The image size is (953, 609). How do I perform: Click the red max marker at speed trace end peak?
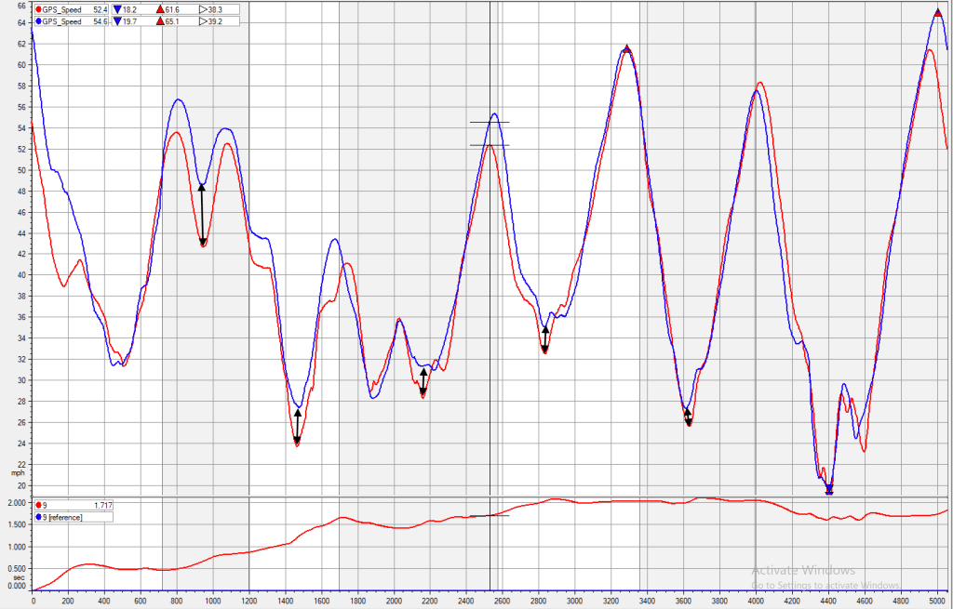937,12
